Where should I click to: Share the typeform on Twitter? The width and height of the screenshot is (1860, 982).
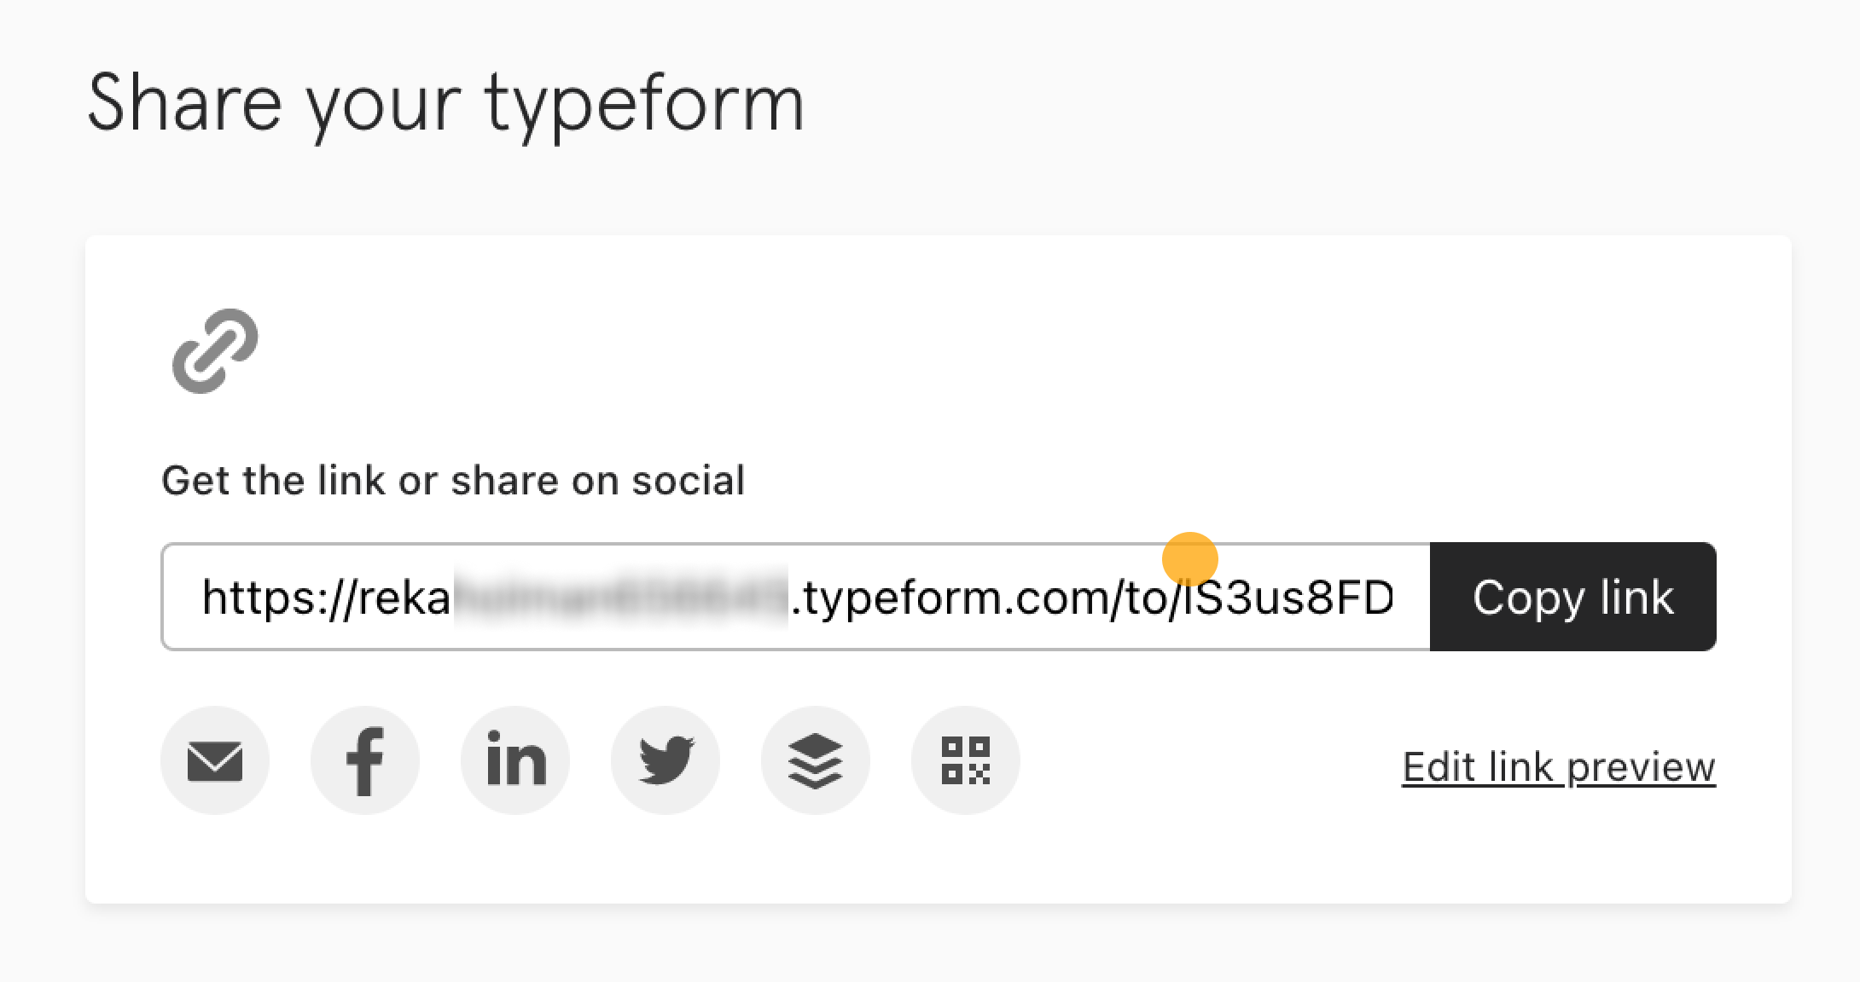click(x=666, y=760)
